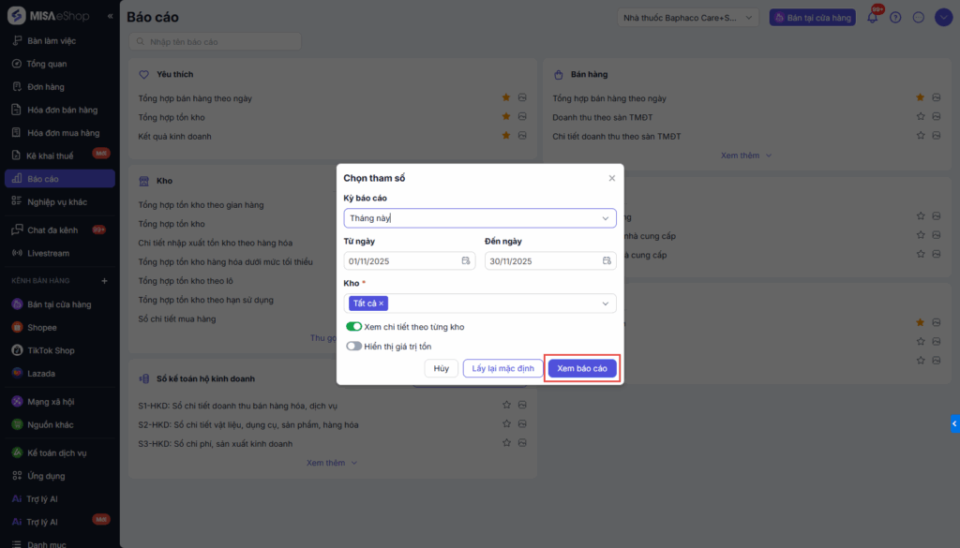The width and height of the screenshot is (960, 548).
Task: Open the Đến ngày calendar picker
Action: click(607, 261)
